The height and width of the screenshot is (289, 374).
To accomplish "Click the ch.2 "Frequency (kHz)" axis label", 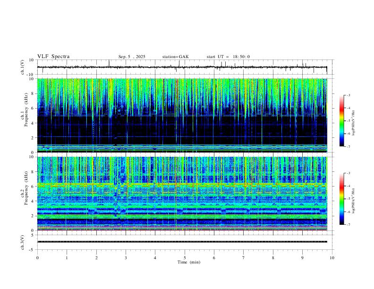I will [x=26, y=188].
